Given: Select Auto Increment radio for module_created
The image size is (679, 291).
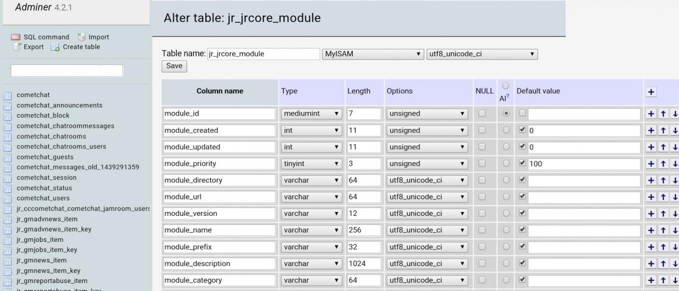Looking at the screenshot, I should coord(506,130).
